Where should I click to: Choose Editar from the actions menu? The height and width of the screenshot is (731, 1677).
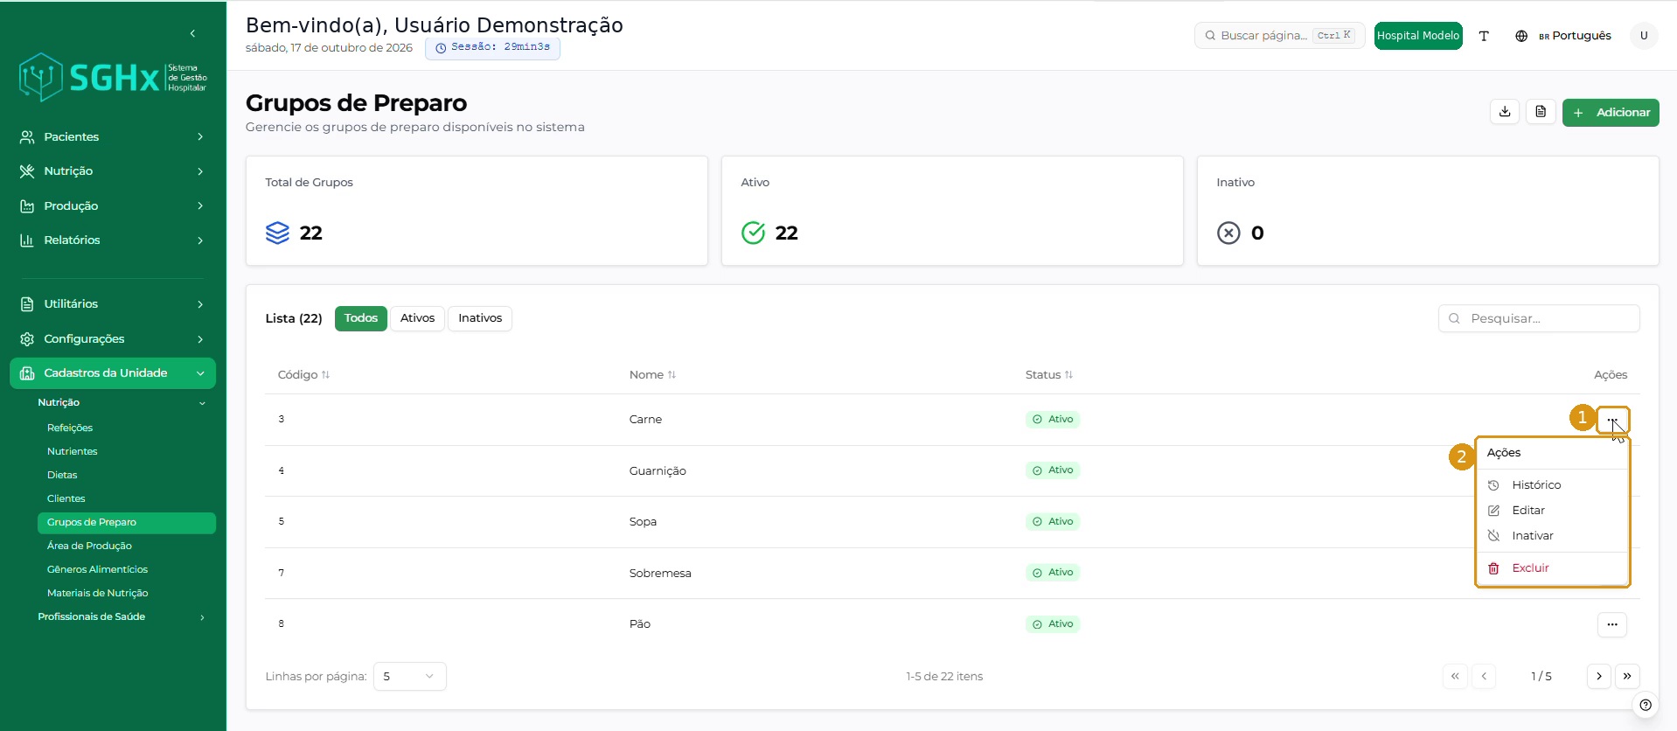[1552, 511]
